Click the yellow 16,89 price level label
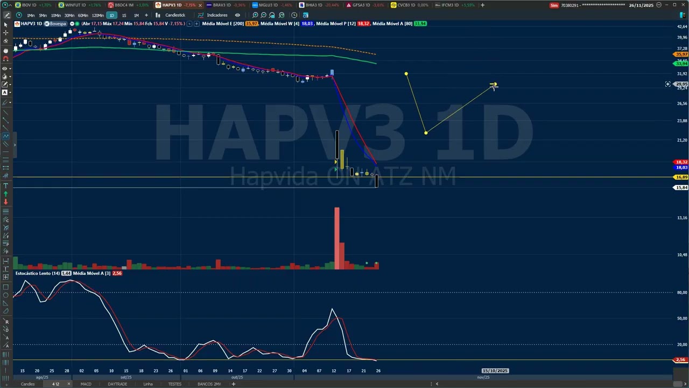 tap(681, 177)
